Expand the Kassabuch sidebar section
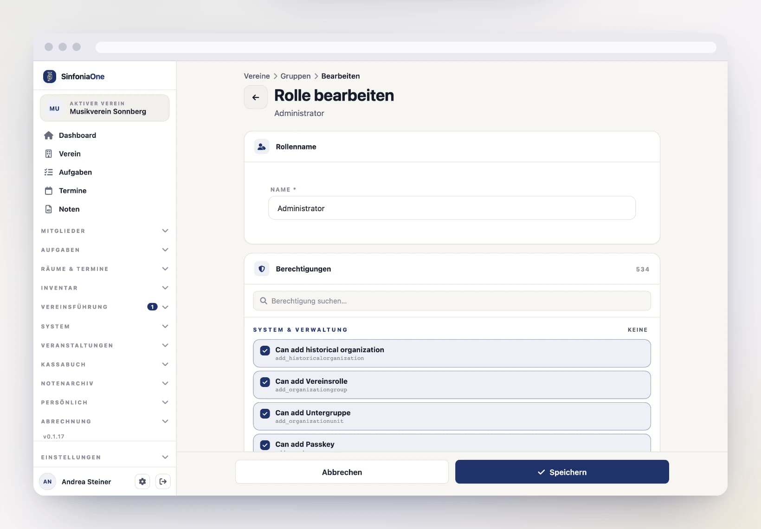The width and height of the screenshot is (761, 529). click(x=105, y=364)
